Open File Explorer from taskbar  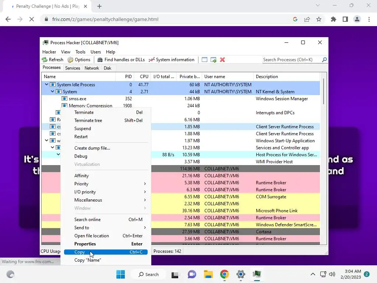(x=208, y=274)
